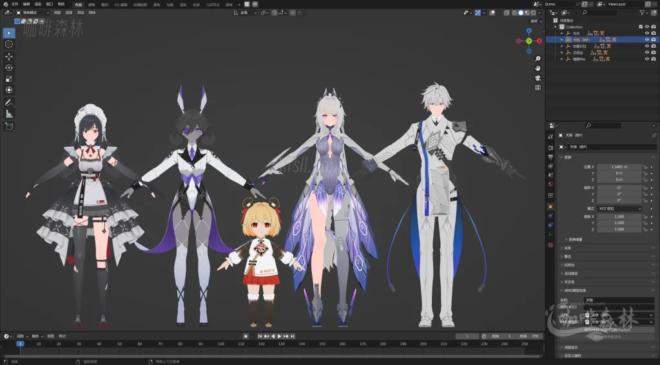The width and height of the screenshot is (660, 365).
Task: Open the 全局 transform orientation dropdown
Action: (x=245, y=13)
